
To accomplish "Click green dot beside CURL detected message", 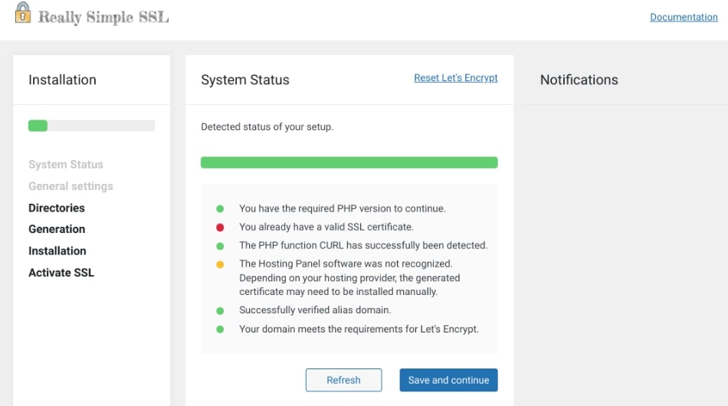I will coord(220,246).
